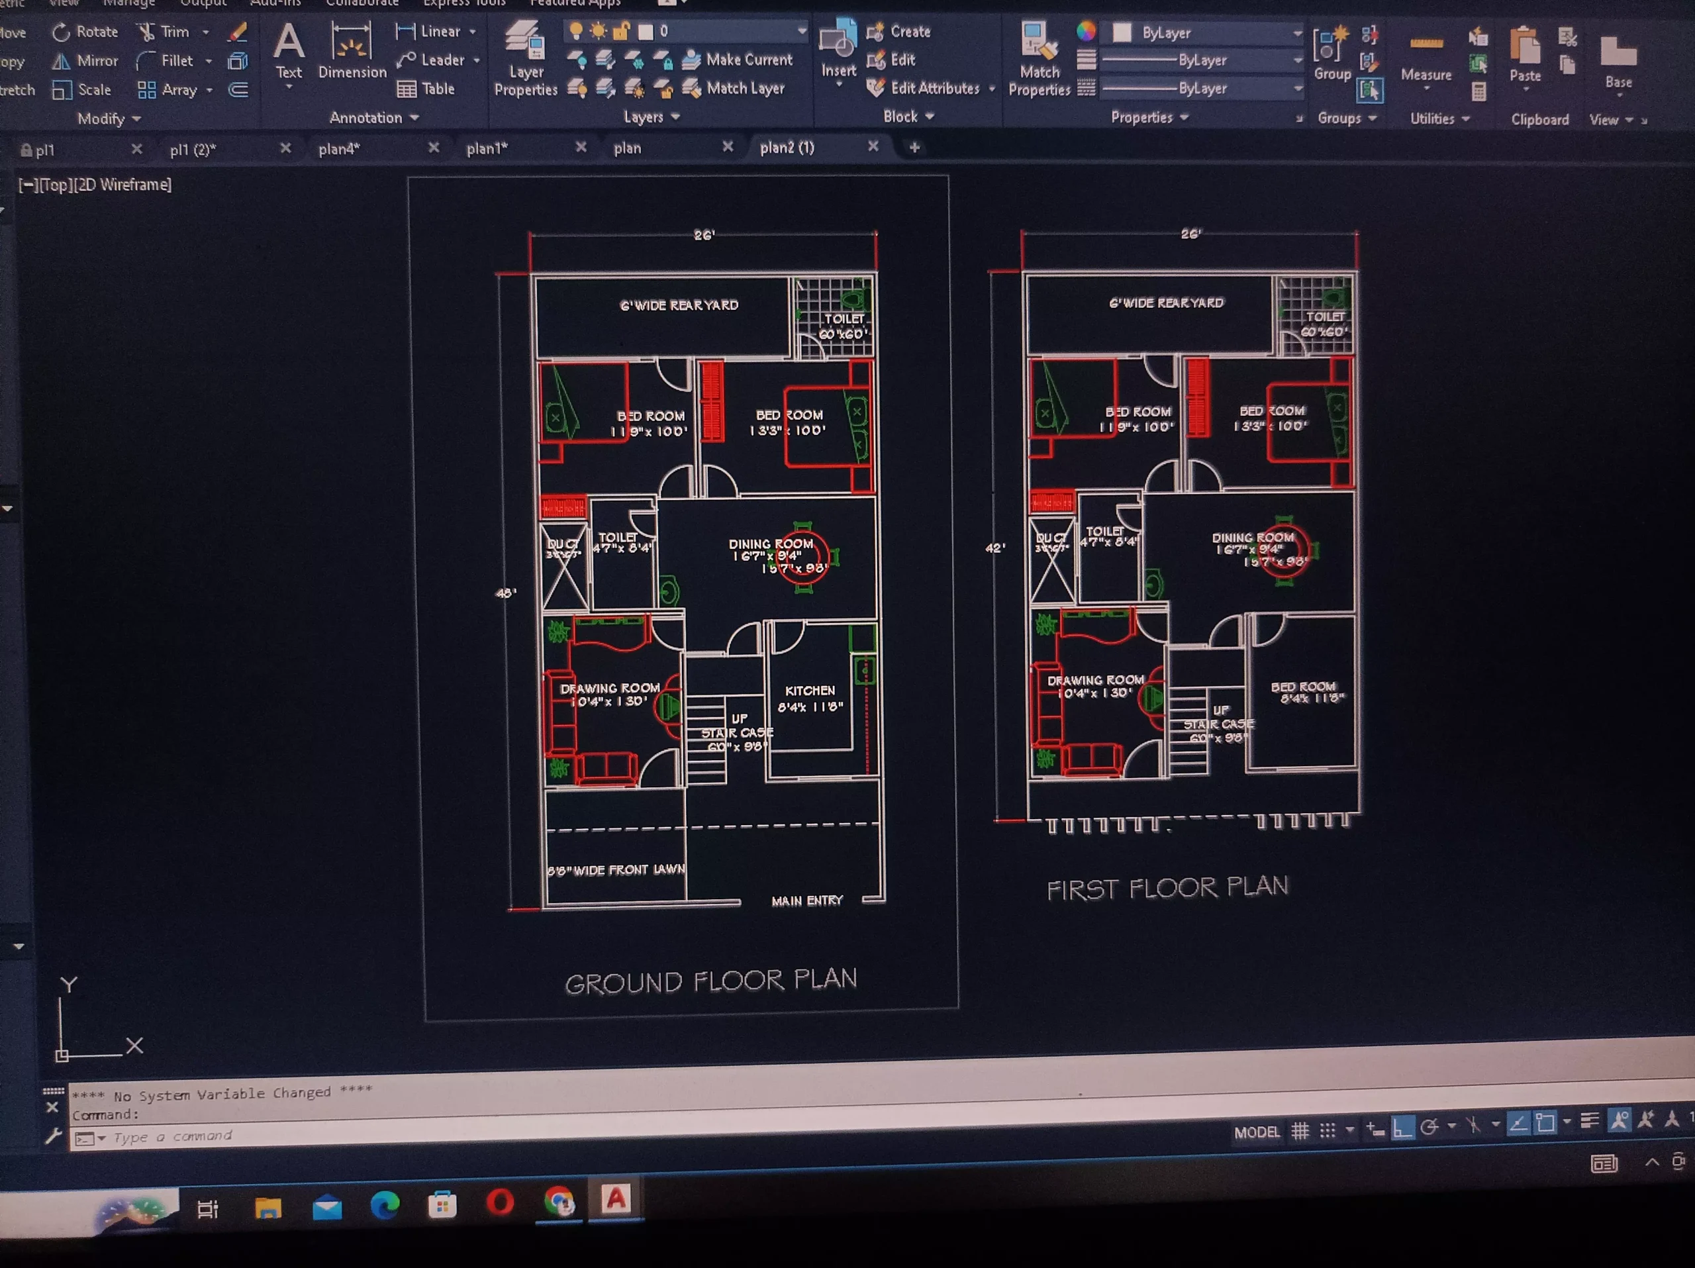The width and height of the screenshot is (1695, 1268).
Task: Open the Trim tool dropdown arrow
Action: coord(205,32)
